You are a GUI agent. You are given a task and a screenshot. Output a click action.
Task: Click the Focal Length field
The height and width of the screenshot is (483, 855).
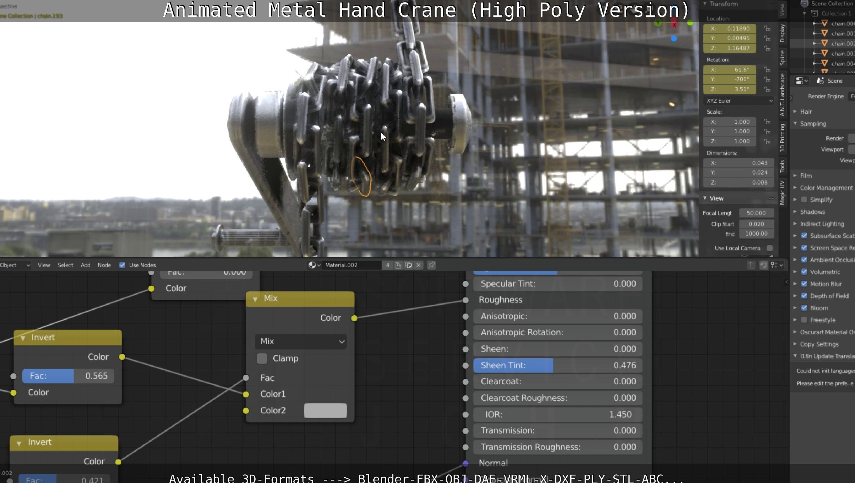[756, 213]
